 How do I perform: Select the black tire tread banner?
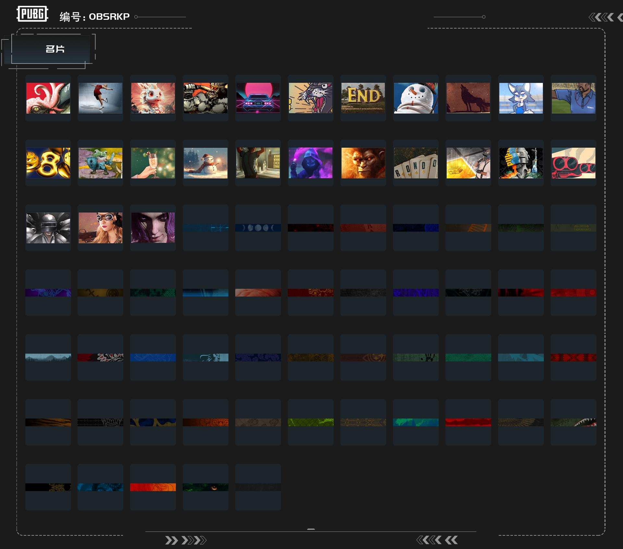coord(100,422)
